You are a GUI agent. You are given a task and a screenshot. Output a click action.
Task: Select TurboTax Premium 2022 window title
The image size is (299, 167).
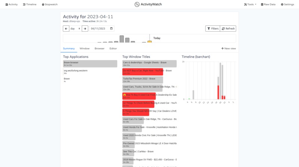click(x=149, y=80)
